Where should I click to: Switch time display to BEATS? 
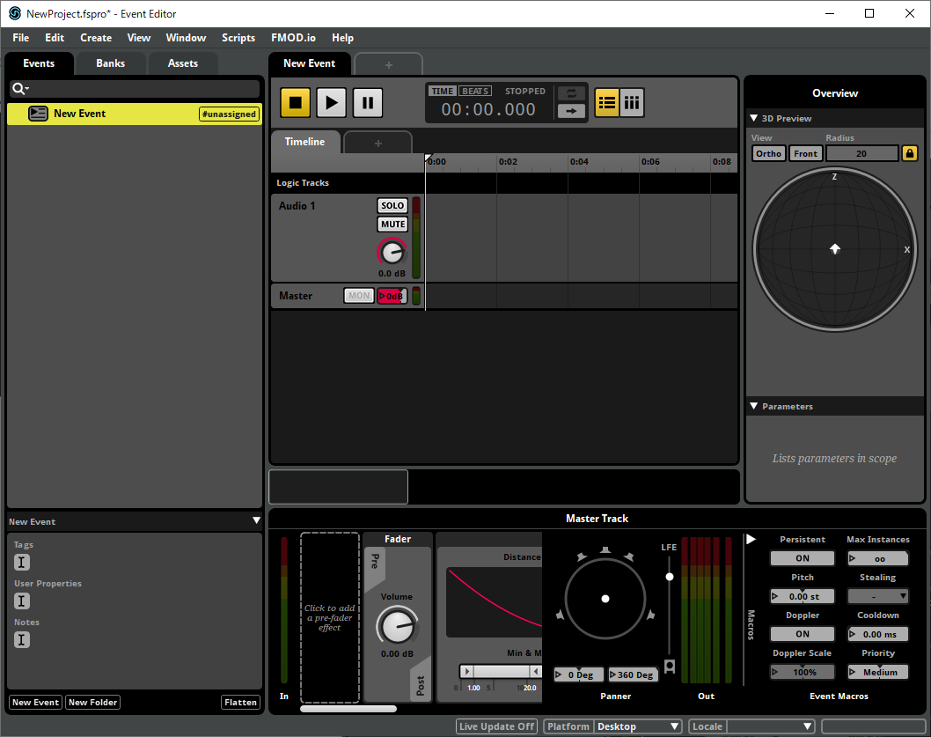[x=475, y=91]
